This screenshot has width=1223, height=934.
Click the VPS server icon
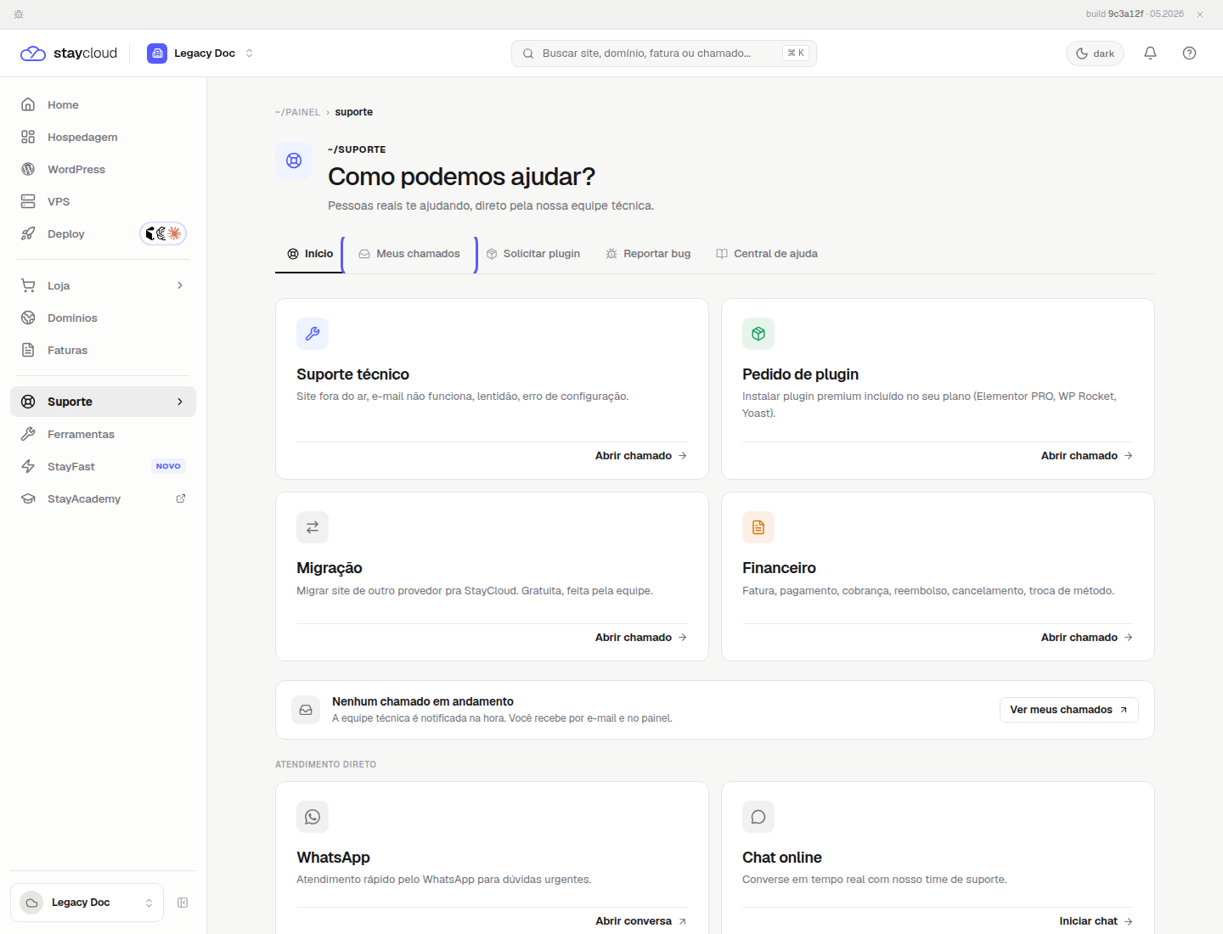[28, 201]
